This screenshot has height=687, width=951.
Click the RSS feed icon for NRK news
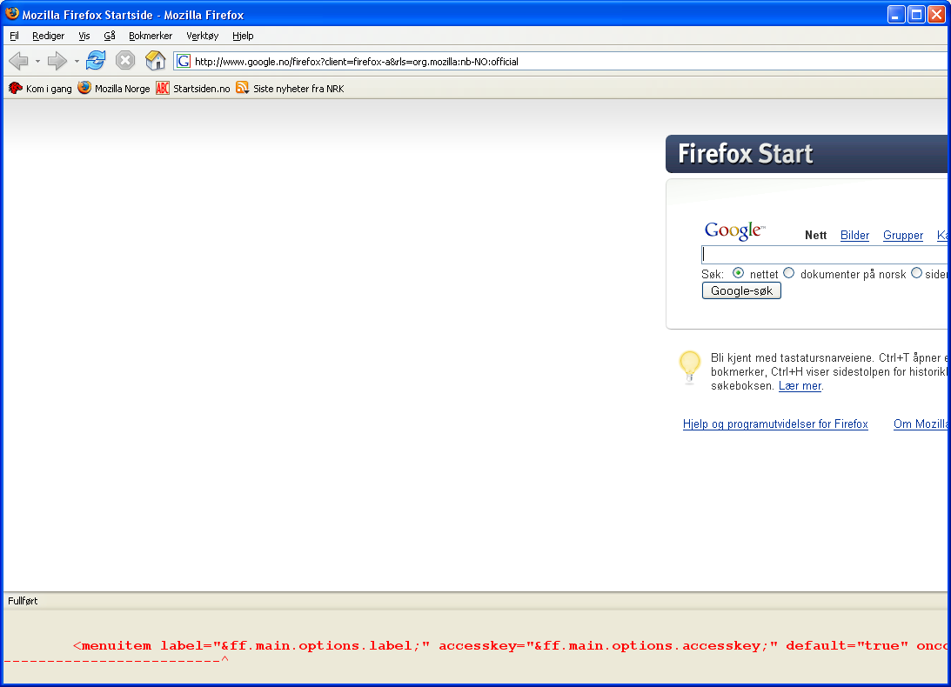coord(243,89)
